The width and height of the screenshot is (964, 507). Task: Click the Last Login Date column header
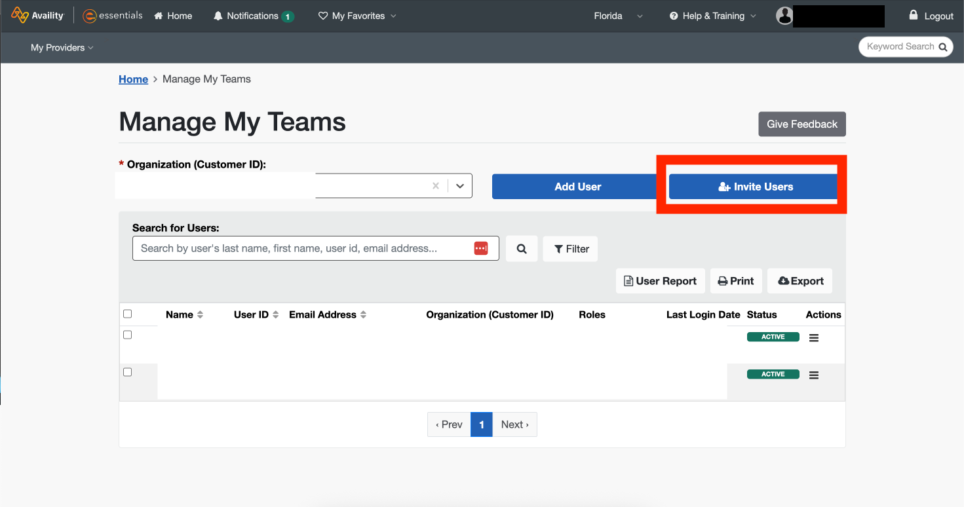tap(703, 315)
